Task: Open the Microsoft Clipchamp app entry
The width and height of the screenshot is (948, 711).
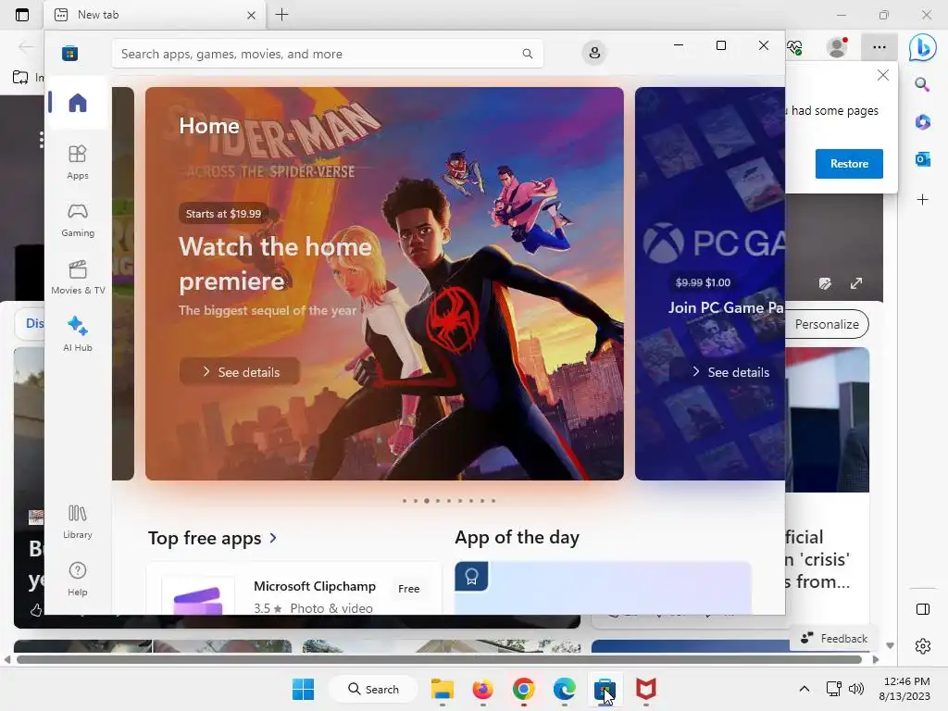Action: coord(293,589)
